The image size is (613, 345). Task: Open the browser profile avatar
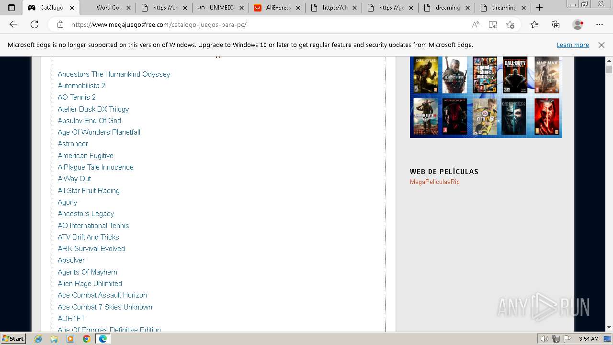tap(578, 24)
